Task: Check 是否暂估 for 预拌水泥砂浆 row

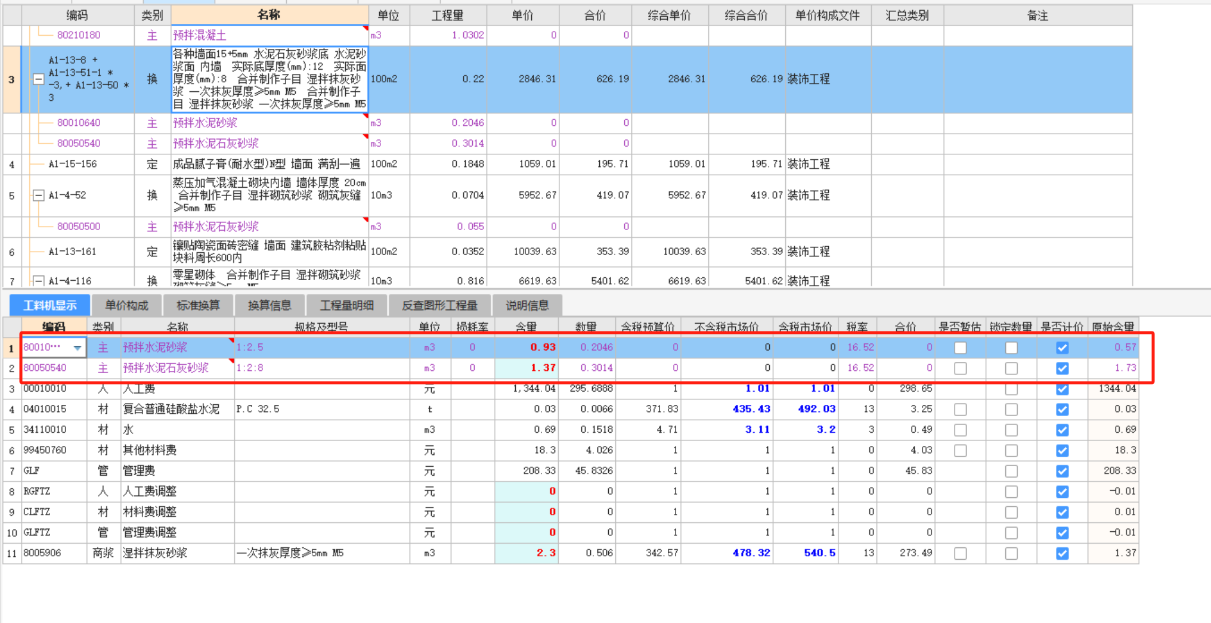Action: 960,348
